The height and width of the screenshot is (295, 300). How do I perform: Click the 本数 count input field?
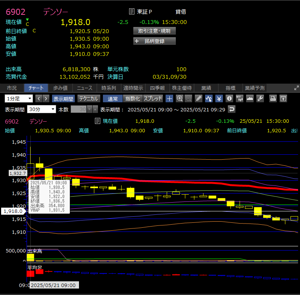(79, 109)
